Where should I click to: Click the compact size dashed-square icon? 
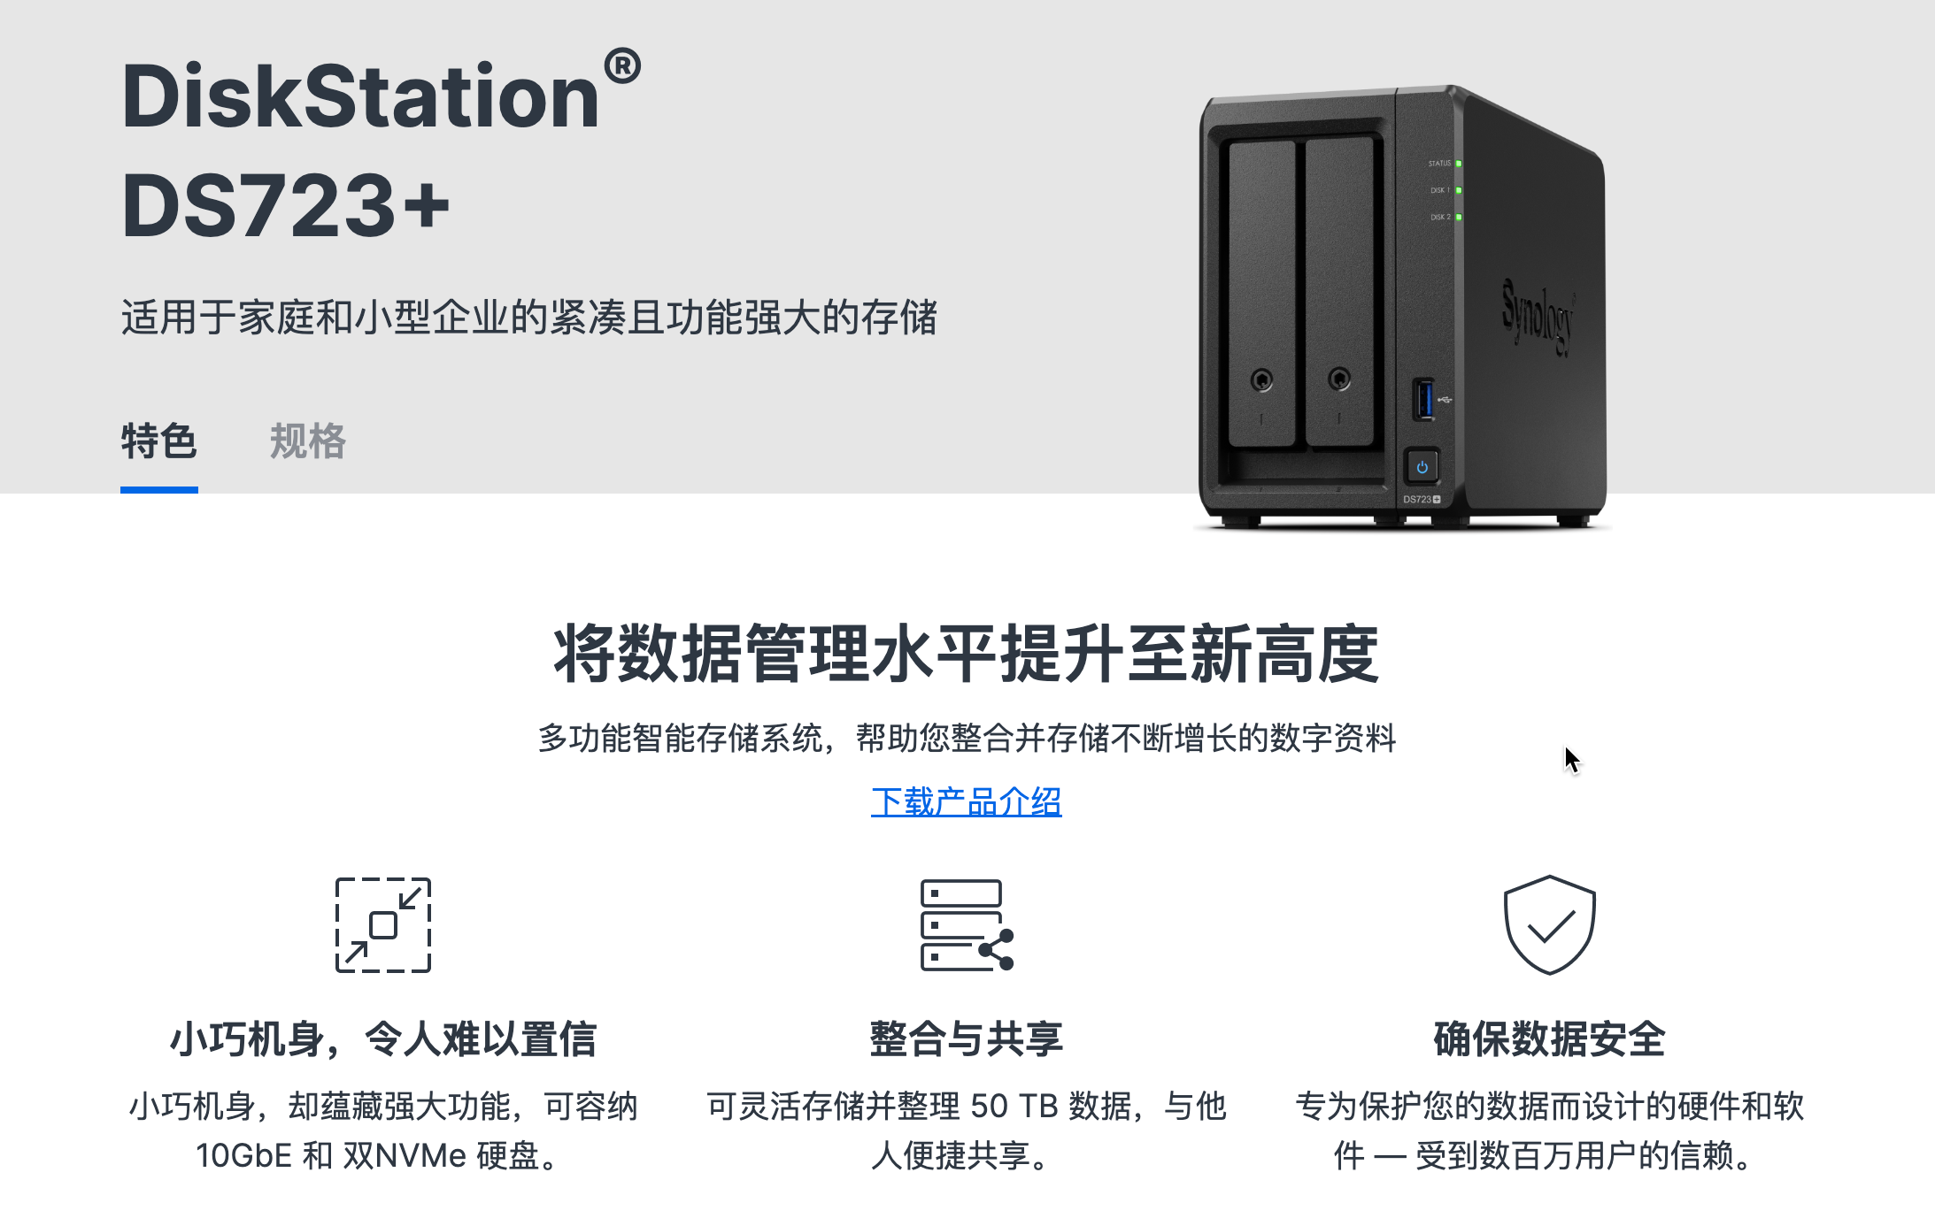pyautogui.click(x=383, y=925)
